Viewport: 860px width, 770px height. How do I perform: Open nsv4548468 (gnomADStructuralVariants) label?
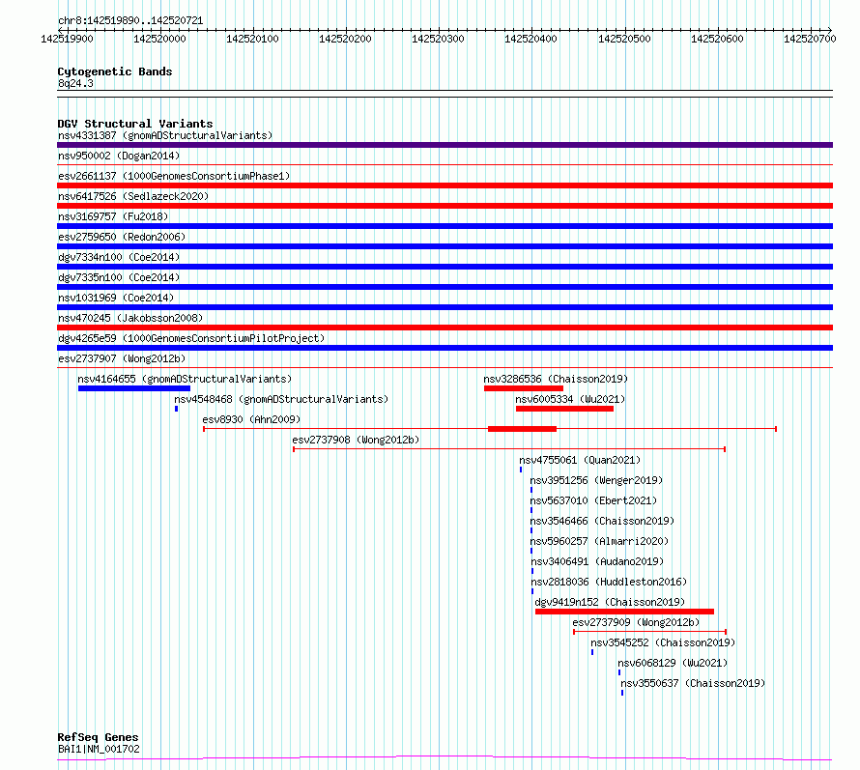281,399
